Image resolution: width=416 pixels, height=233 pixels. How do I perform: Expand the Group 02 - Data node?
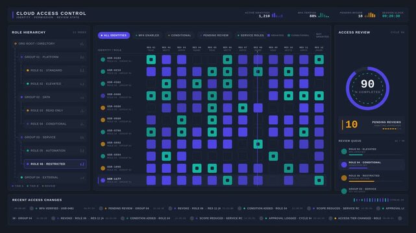pyautogui.click(x=53, y=97)
